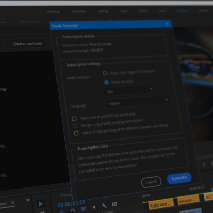The height and width of the screenshot is (213, 213).
Task: Open the Learning workspace tab
Action: tap(53, 12)
